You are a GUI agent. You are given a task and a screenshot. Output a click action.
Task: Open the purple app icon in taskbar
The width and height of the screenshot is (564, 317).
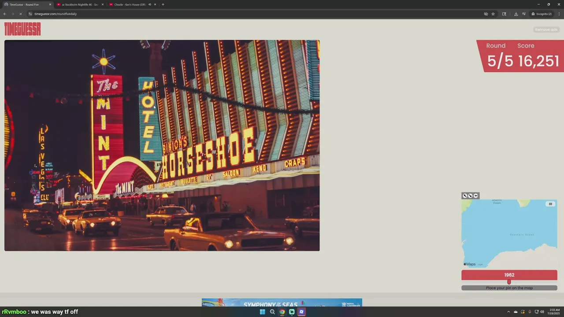(301, 312)
